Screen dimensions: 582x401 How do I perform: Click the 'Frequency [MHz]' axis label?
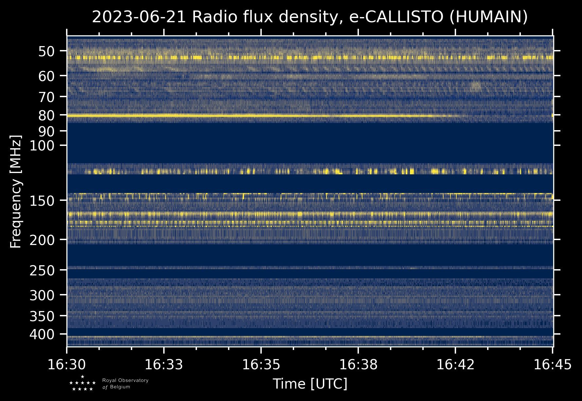(x=16, y=191)
